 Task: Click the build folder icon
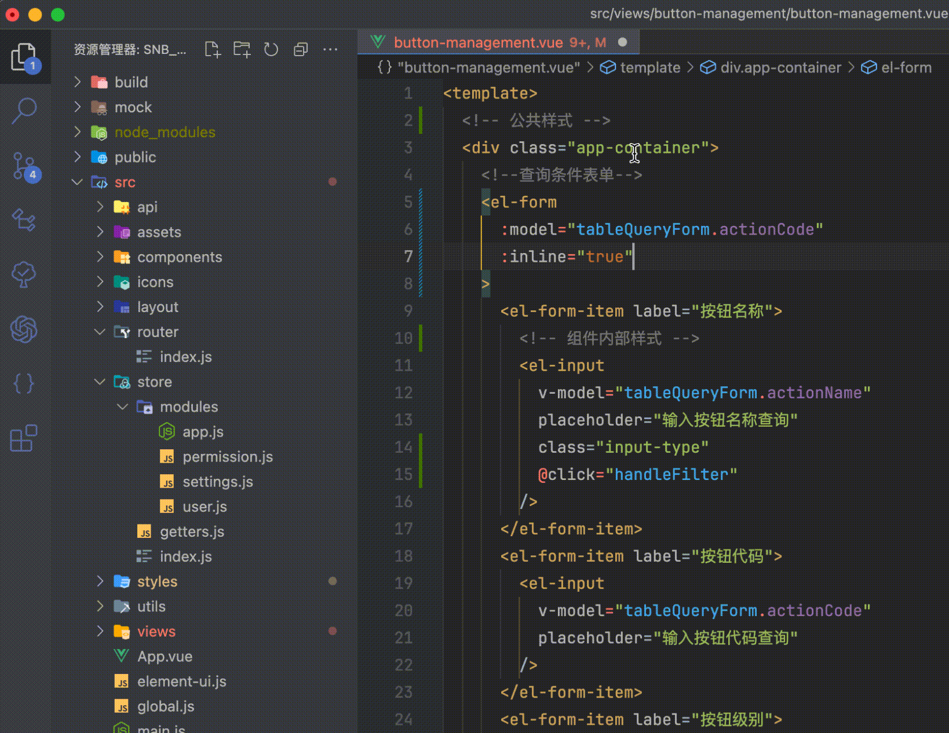(x=99, y=82)
